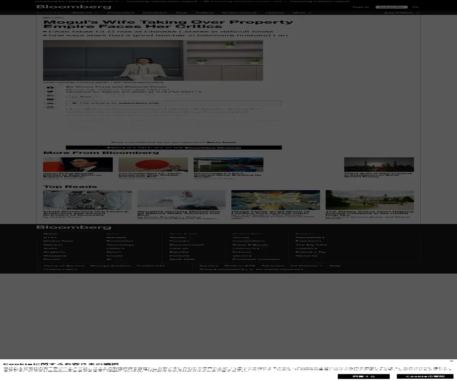Click footer link Manage Cookies
This screenshot has height=381, width=457.
coord(110,266)
